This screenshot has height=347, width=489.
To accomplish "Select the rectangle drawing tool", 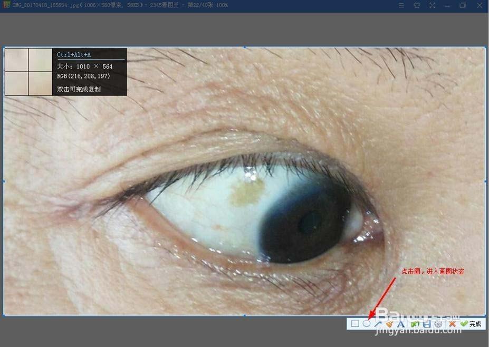I will [x=355, y=324].
